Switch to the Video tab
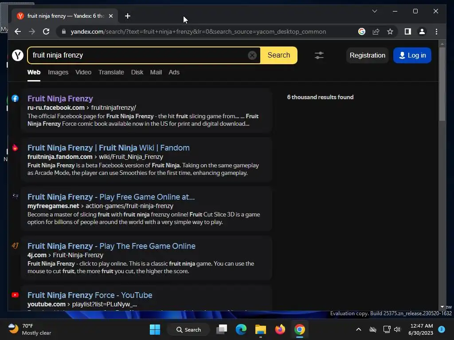 [x=83, y=72]
